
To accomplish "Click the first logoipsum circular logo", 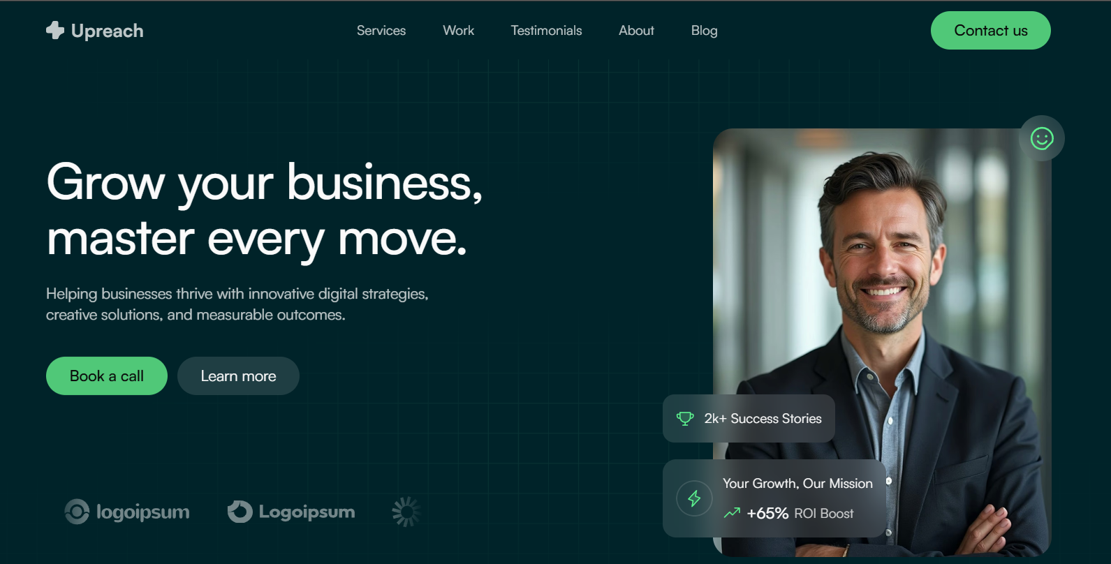I will (x=77, y=512).
